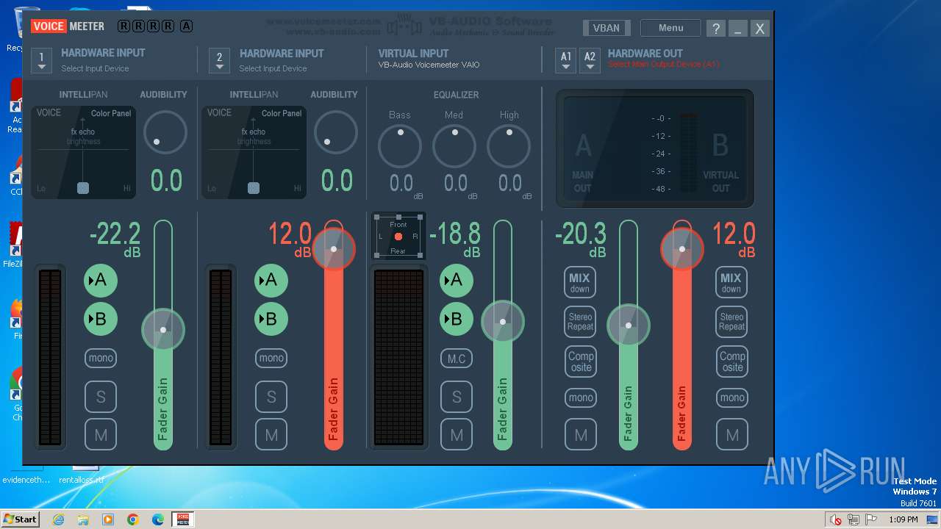The height and width of the screenshot is (529, 941).
Task: Toggle B bus routing on Hardware Input 1
Action: (101, 319)
